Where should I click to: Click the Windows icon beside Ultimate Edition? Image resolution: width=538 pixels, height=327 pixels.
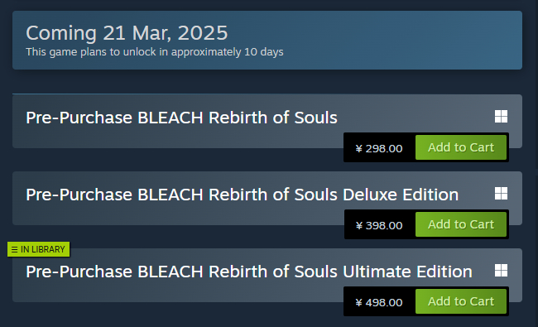501,271
